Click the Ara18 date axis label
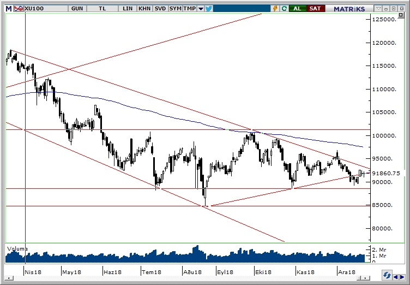 tap(346, 272)
